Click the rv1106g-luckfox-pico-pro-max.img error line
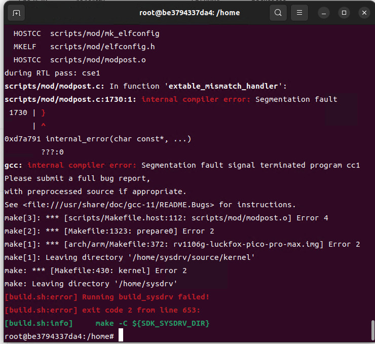Viewport: 375px width, 344px height. coord(182,244)
